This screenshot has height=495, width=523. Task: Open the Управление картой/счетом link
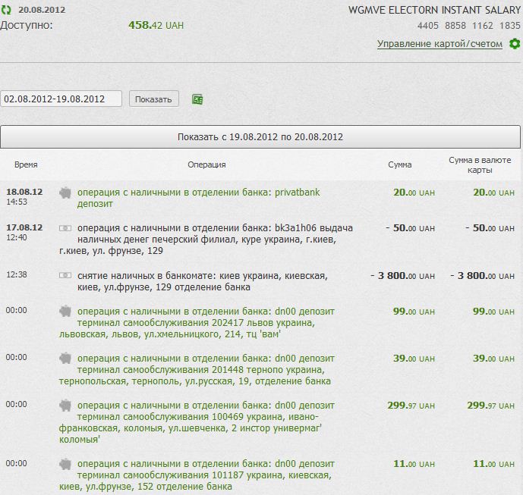click(440, 44)
